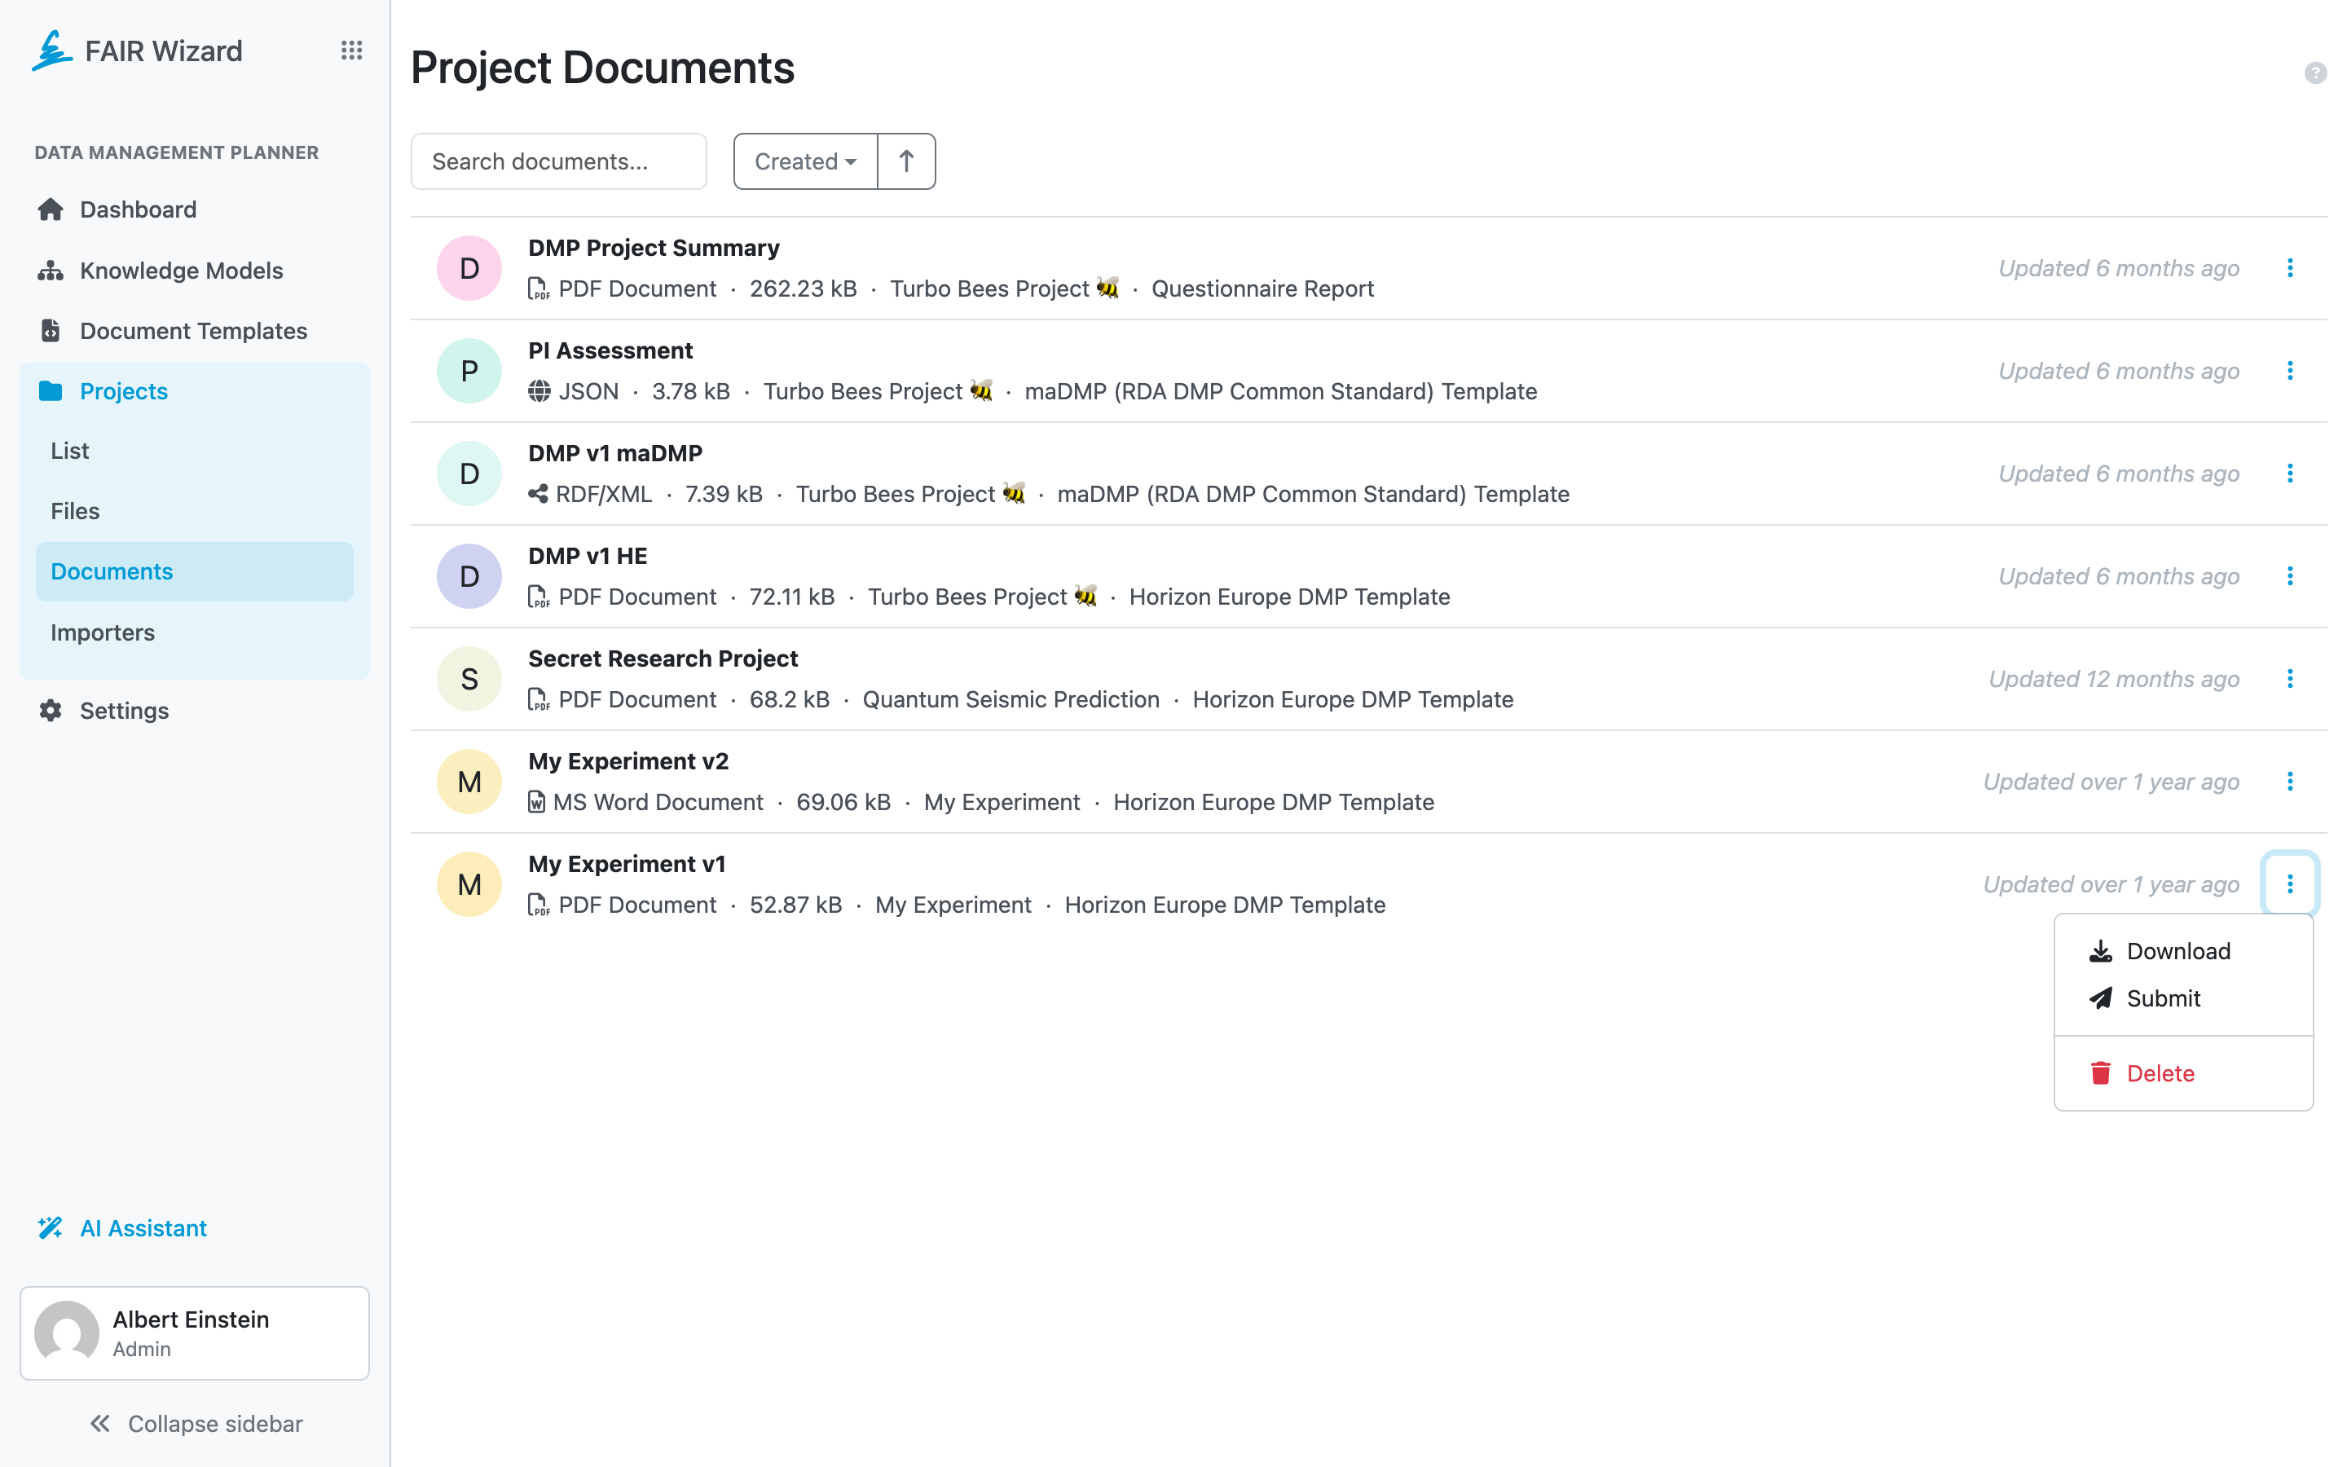Click Questionnaire Report template text
The width and height of the screenshot is (2347, 1467).
pyautogui.click(x=1262, y=289)
